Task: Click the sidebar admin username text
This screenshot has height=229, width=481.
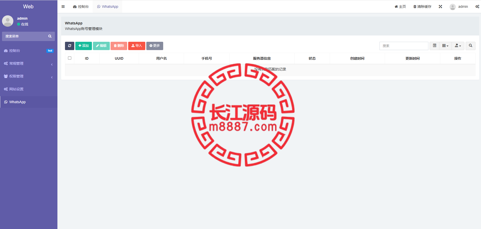Action: [x=22, y=18]
